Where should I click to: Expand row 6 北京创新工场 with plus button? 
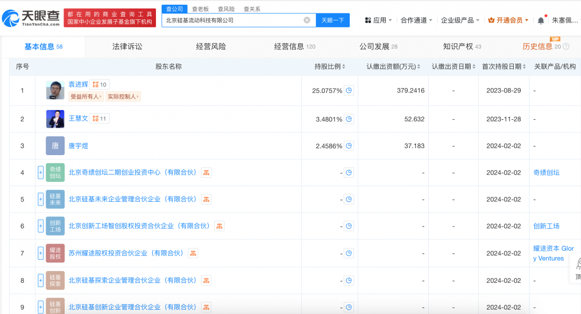coord(40,226)
